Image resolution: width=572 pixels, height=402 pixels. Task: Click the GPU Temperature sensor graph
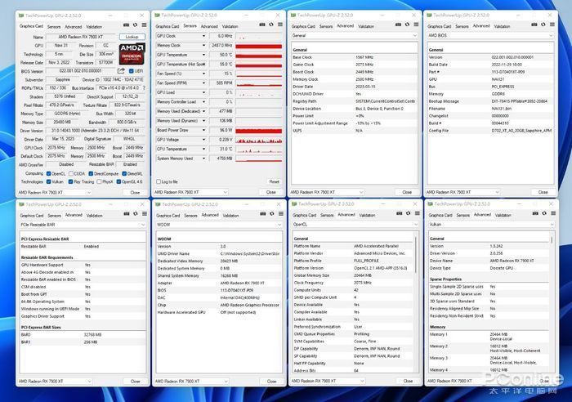point(259,55)
